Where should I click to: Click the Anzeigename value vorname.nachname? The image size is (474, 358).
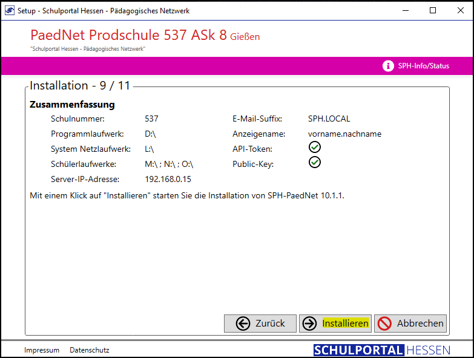(344, 134)
